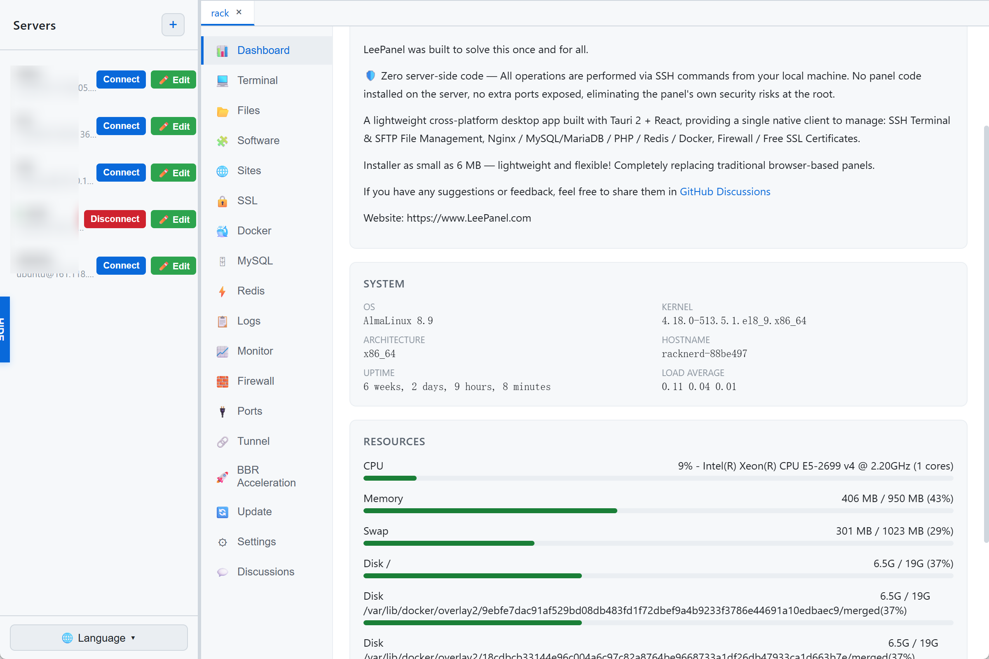
Task: Open Files via the folder icon
Action: tap(222, 111)
